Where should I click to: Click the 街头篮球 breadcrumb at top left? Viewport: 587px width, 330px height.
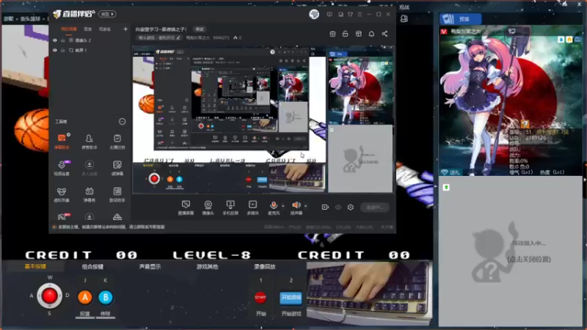click(30, 19)
